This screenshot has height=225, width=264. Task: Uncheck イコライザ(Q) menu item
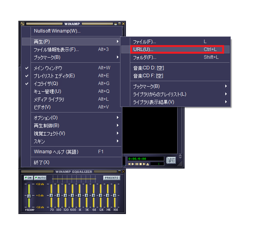(72, 83)
